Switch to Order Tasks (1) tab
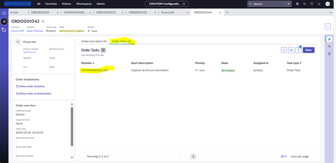This screenshot has height=163, width=336. (x=122, y=41)
